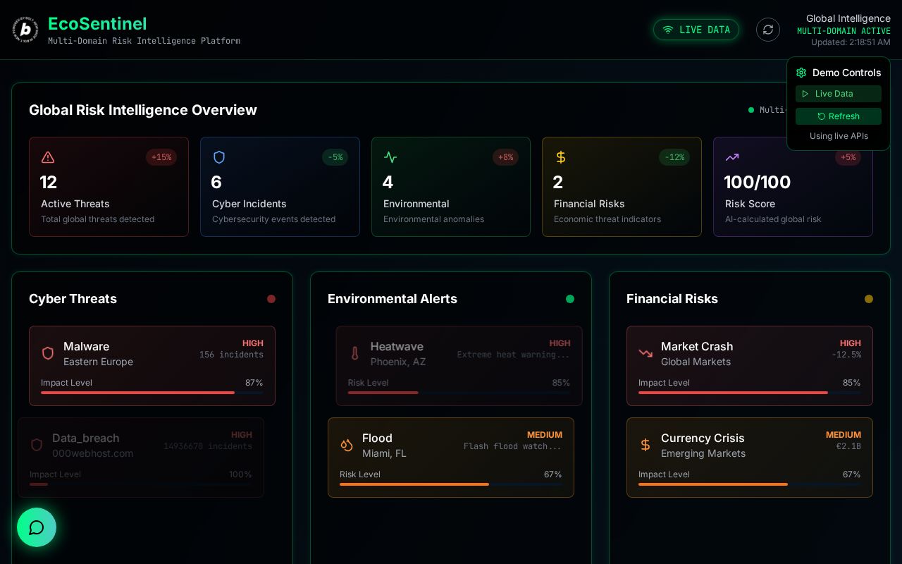Click the '156 incidents' text
This screenshot has width=902, height=564.
[x=231, y=355]
